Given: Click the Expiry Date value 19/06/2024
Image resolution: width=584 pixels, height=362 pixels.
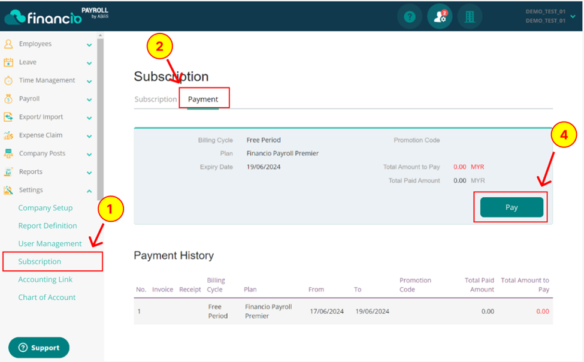Looking at the screenshot, I should [264, 167].
